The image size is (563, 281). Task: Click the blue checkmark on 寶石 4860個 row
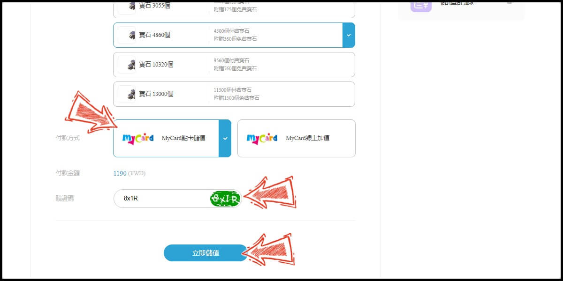pos(349,35)
